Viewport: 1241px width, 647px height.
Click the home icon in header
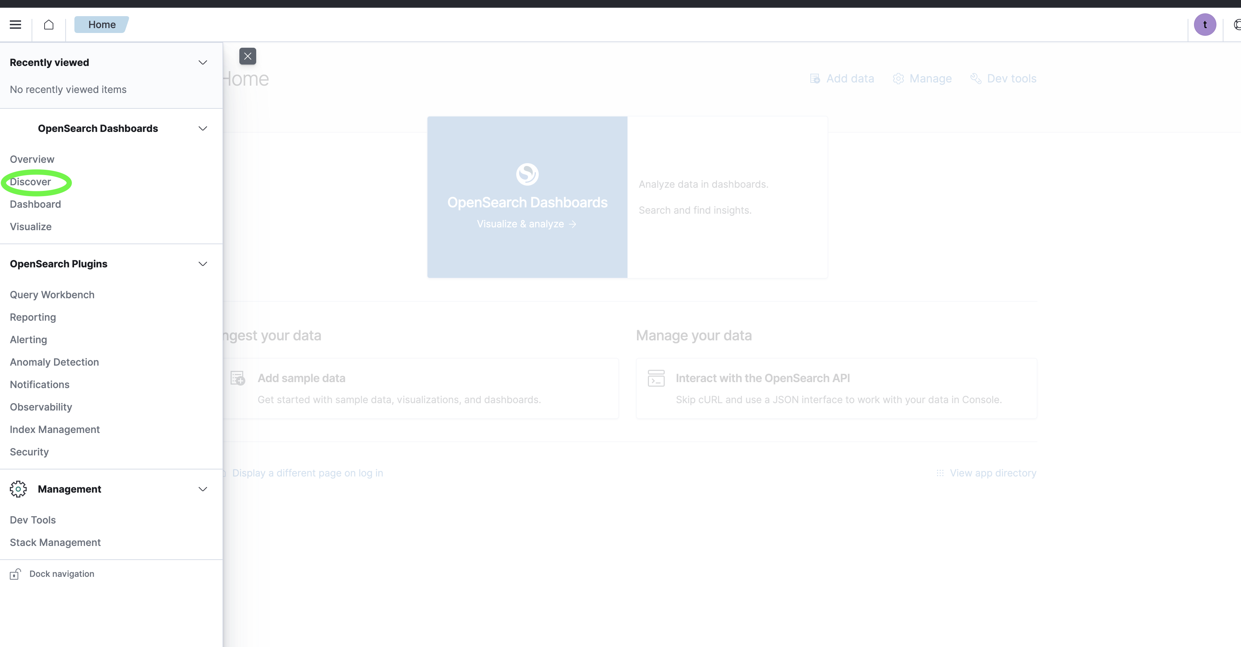49,25
